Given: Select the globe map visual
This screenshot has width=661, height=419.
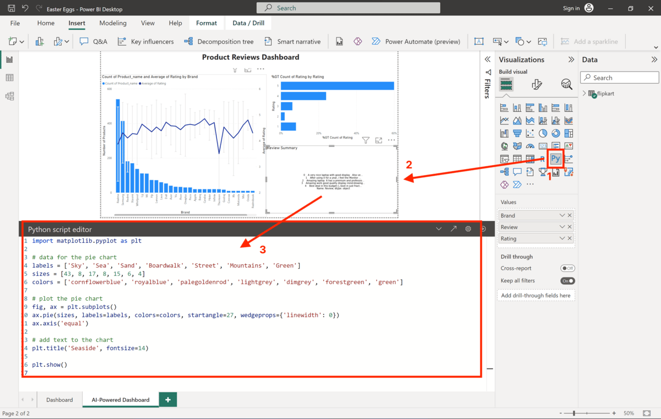Looking at the screenshot, I should coord(505,146).
